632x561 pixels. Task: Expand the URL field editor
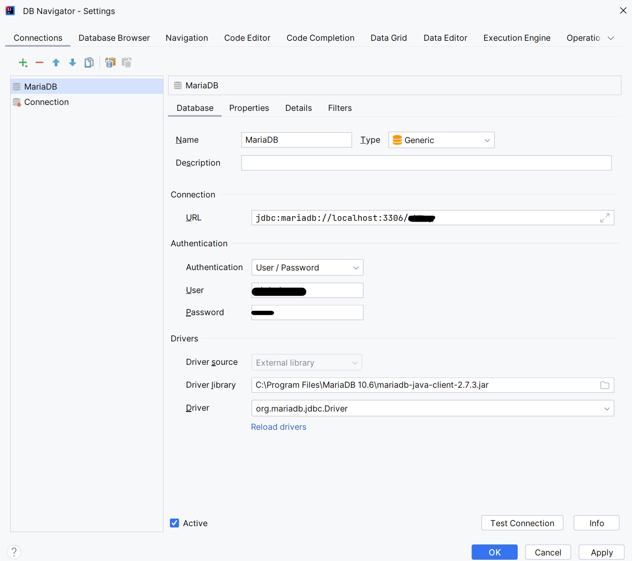point(605,218)
